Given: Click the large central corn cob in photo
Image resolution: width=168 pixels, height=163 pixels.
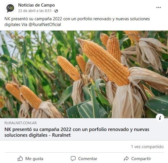Looking at the screenshot, I should [x=104, y=62].
